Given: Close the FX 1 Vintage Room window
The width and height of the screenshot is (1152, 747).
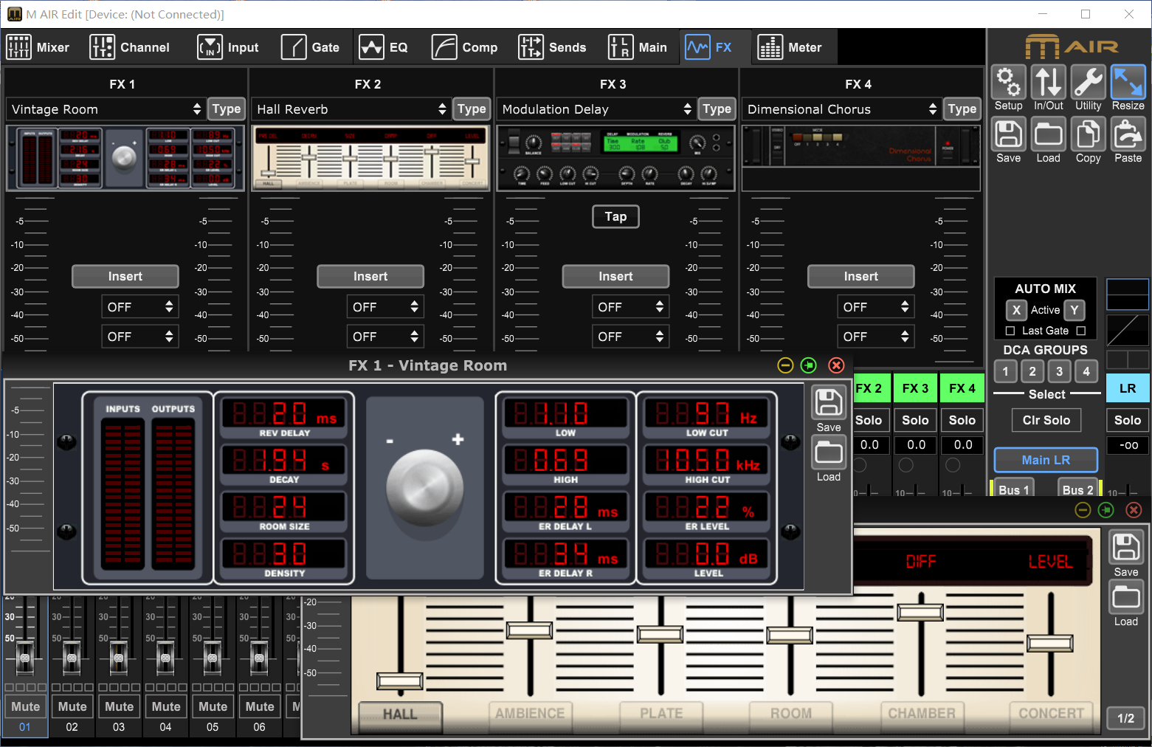Looking at the screenshot, I should (x=836, y=365).
